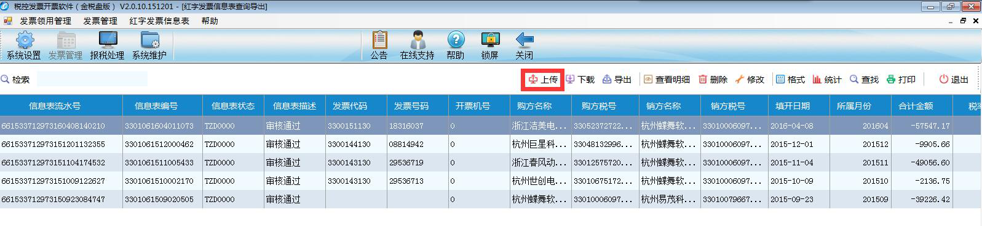982x226 pixels.
Task: Click the 购方名称 column header
Action: [x=541, y=106]
